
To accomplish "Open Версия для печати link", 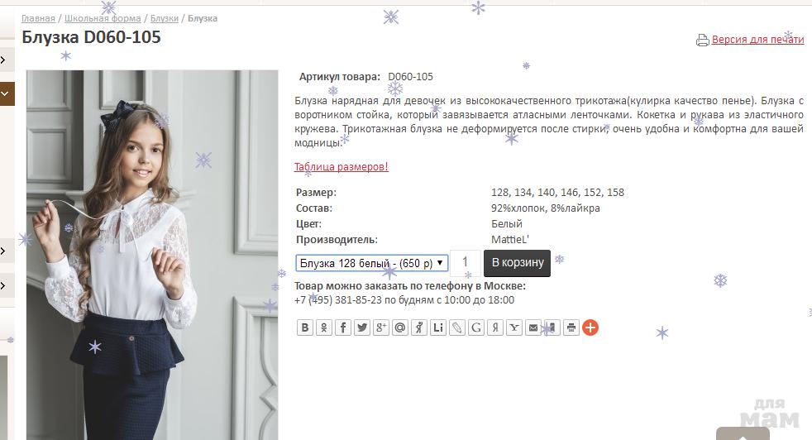I will [757, 40].
